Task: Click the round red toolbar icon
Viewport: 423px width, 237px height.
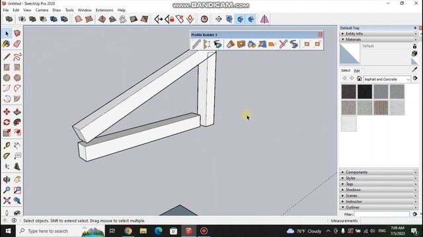Action: [x=204, y=19]
